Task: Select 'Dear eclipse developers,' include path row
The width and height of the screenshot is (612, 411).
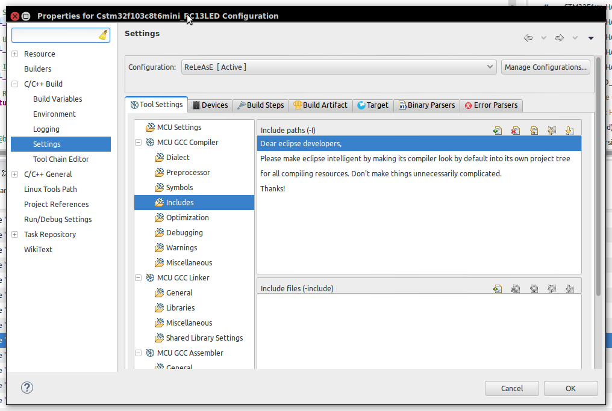Action: pyautogui.click(x=419, y=143)
